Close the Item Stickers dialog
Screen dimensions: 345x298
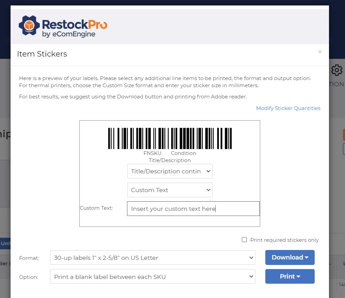click(x=320, y=52)
